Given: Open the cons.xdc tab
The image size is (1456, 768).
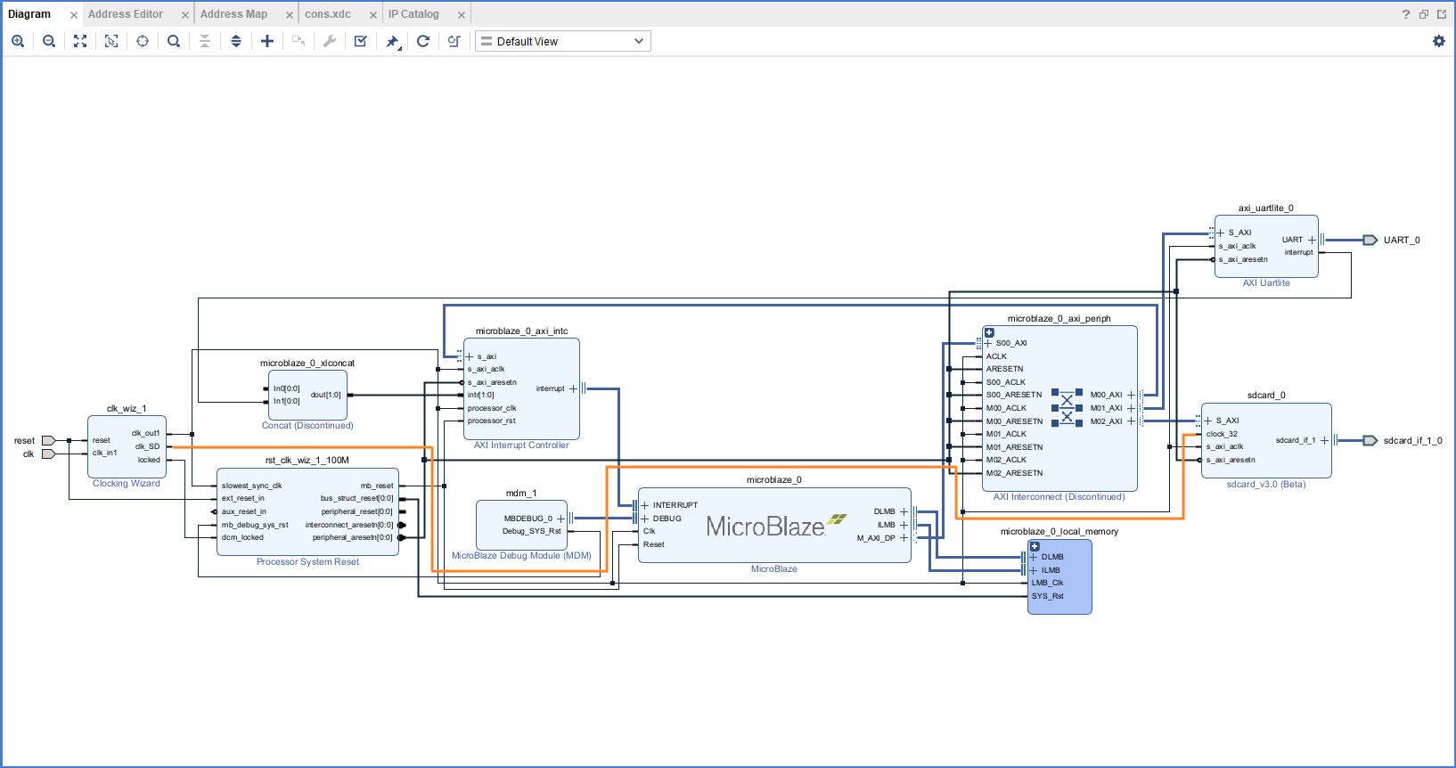Looking at the screenshot, I should pos(328,14).
